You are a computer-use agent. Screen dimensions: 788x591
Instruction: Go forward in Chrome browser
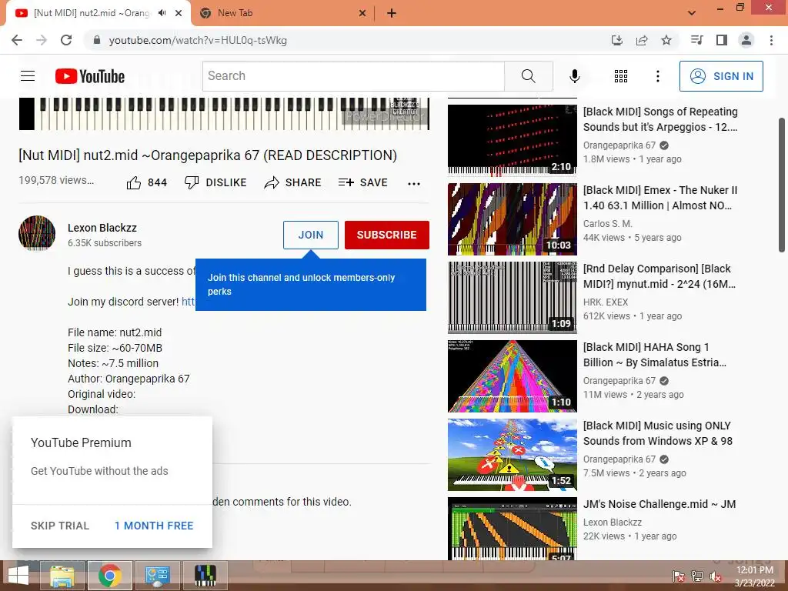coord(42,40)
